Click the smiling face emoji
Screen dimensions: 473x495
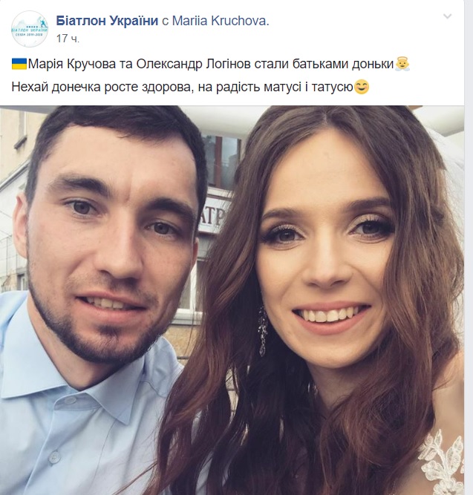(362, 87)
